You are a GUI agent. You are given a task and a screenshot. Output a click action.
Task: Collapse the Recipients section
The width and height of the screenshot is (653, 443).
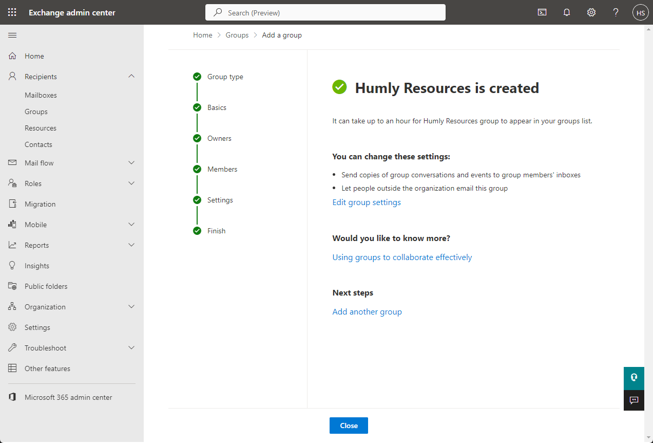(131, 77)
